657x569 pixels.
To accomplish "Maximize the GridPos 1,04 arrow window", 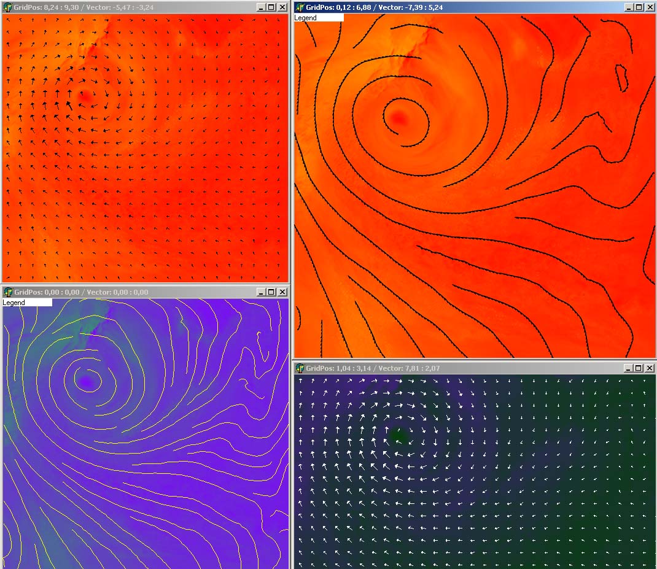I will [639, 368].
